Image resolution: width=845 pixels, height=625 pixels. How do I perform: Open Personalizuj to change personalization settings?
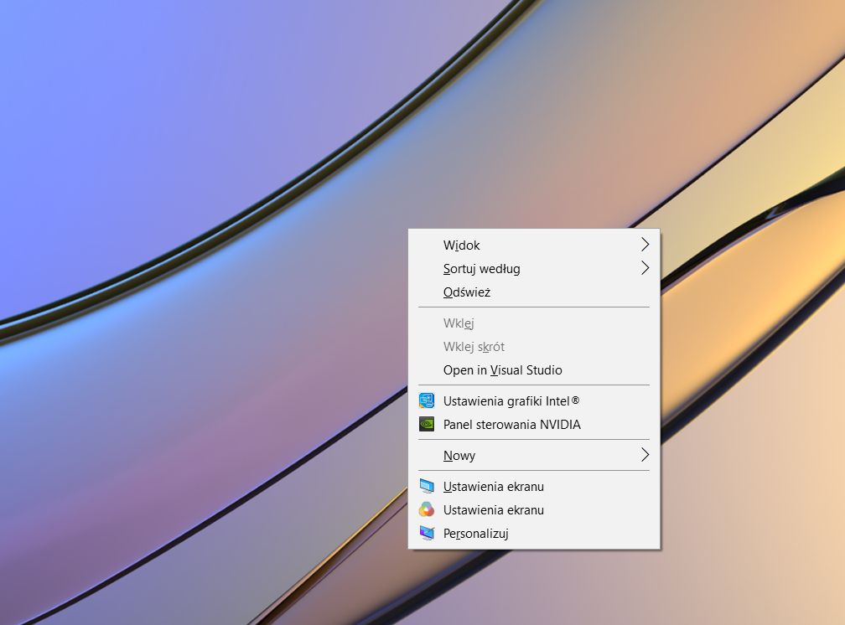pos(475,534)
